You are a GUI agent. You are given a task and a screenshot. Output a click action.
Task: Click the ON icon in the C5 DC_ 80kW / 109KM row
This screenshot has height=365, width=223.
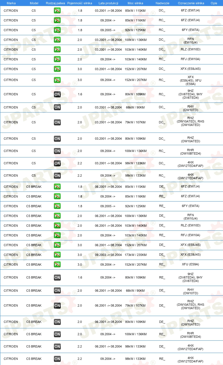point(57,139)
